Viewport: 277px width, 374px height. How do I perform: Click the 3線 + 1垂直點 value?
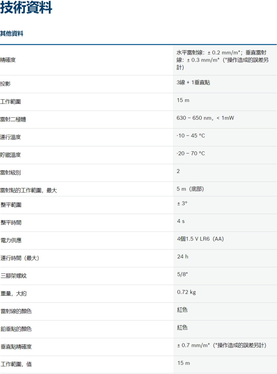(193, 83)
